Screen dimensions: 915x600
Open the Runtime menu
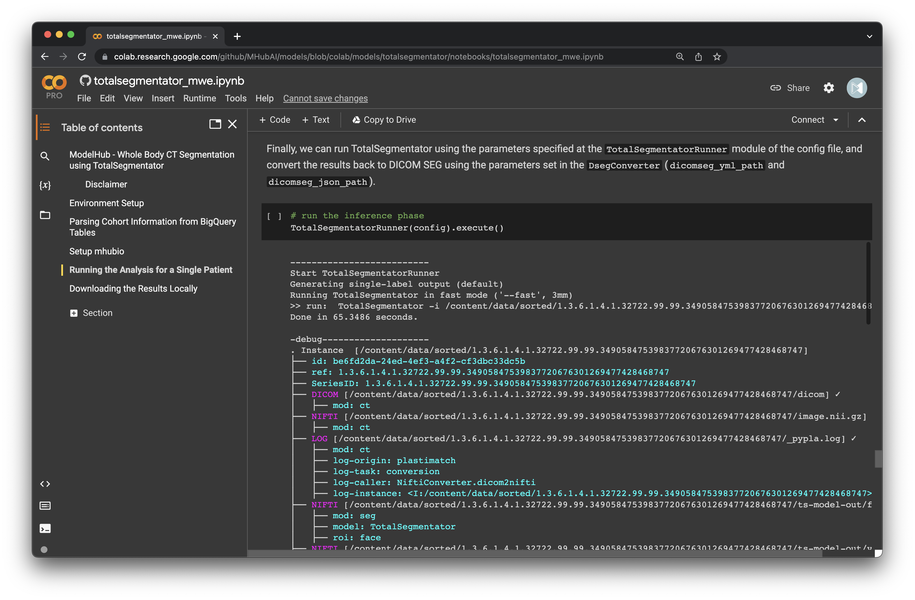[x=199, y=98]
